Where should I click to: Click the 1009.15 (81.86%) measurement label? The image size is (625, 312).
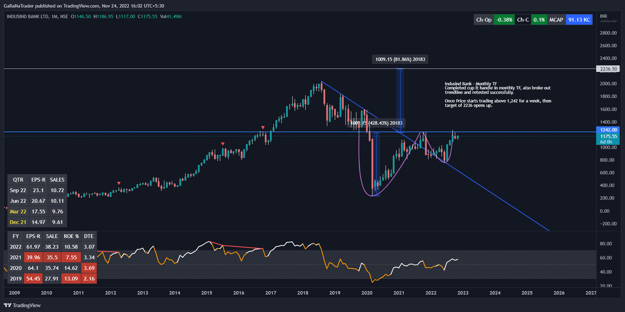[400, 59]
